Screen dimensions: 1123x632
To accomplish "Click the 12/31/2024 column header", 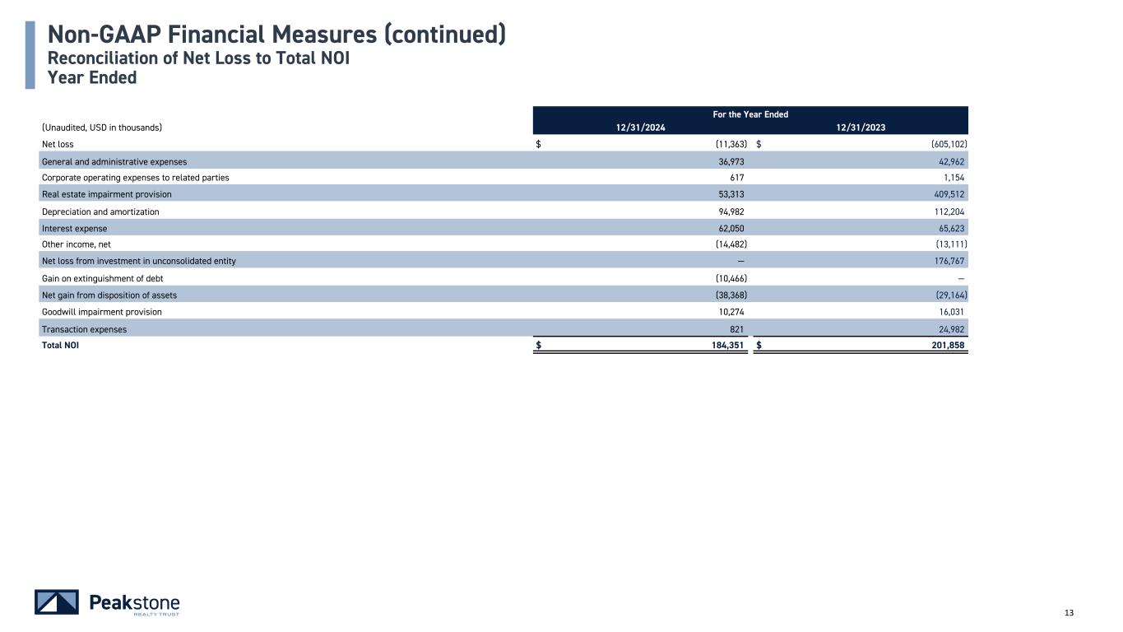I will coord(643,128).
